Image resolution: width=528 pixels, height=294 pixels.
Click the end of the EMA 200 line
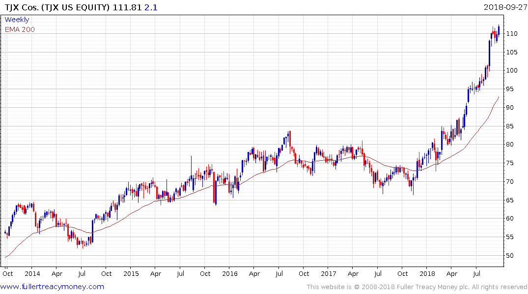(x=499, y=97)
